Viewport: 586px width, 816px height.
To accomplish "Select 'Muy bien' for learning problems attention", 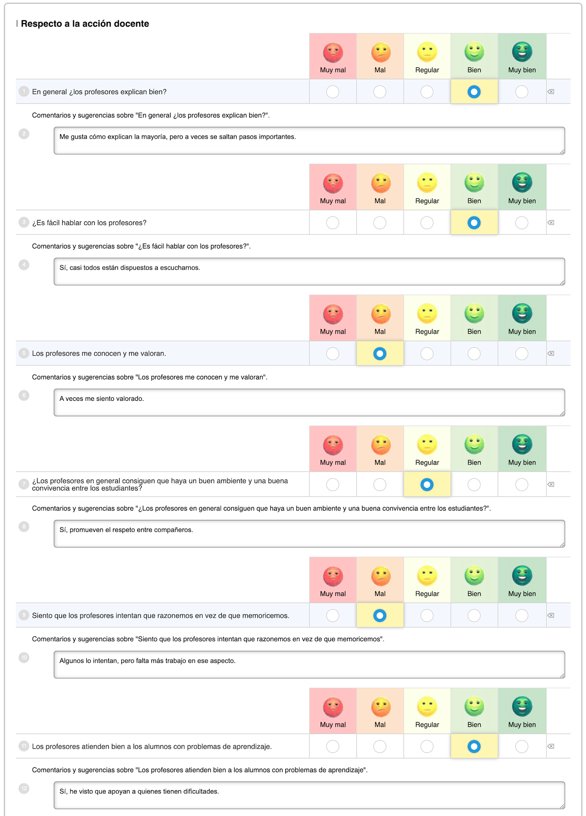I will [x=521, y=746].
